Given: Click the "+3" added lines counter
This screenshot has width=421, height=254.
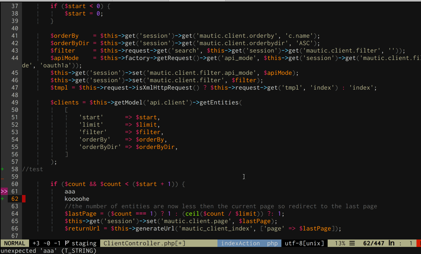Looking at the screenshot, I should coord(35,243).
